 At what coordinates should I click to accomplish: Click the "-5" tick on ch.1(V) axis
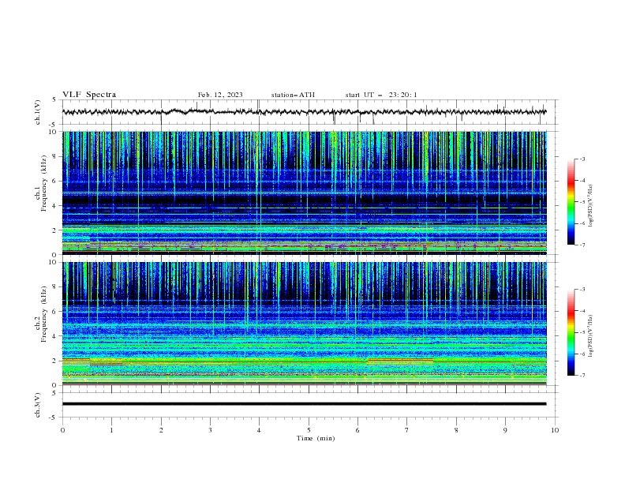[x=54, y=125]
